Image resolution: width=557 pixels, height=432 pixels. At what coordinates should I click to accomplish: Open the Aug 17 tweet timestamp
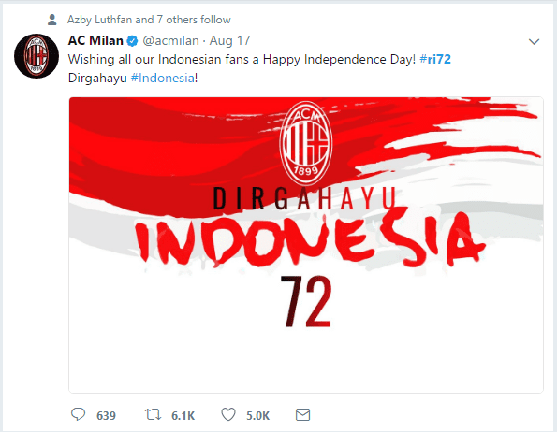pyautogui.click(x=230, y=41)
